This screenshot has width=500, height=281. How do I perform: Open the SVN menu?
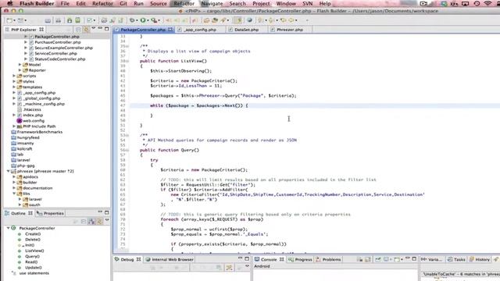[307, 3]
